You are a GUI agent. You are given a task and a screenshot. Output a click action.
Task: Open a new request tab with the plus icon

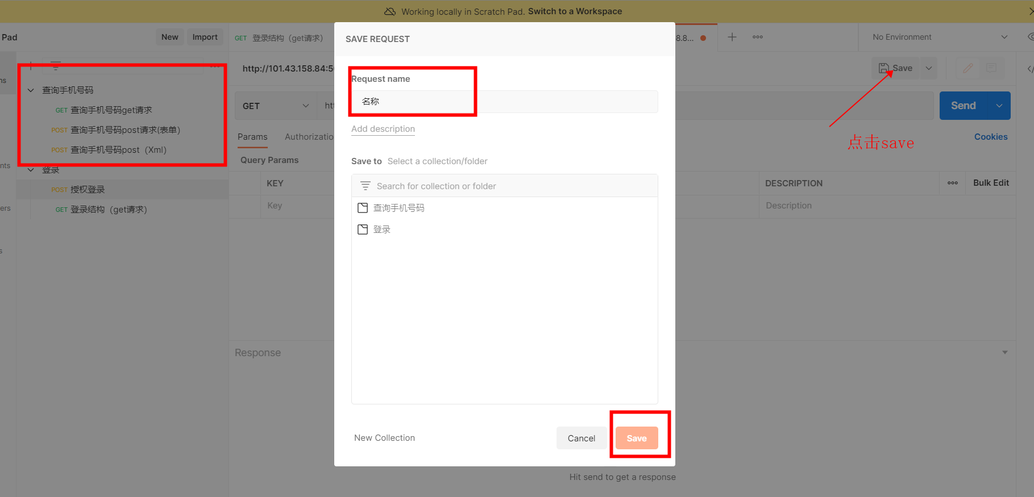(732, 37)
